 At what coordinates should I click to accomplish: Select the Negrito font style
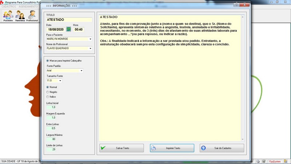click(x=48, y=92)
